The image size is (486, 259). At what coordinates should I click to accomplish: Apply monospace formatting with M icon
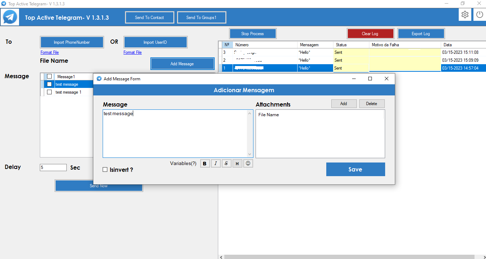coord(237,164)
